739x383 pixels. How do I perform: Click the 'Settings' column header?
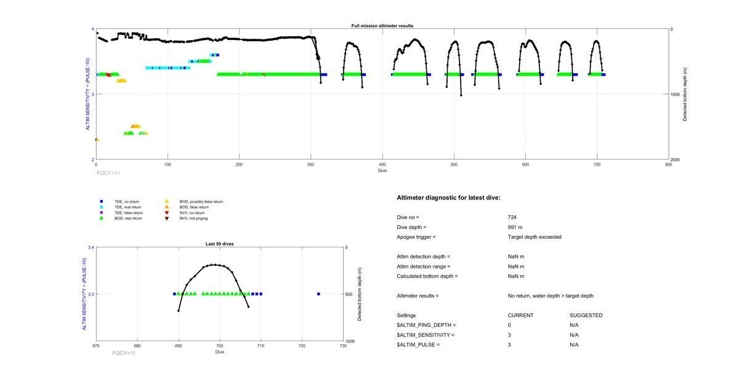click(406, 315)
